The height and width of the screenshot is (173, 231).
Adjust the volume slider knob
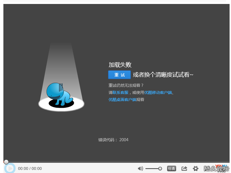click(161, 168)
